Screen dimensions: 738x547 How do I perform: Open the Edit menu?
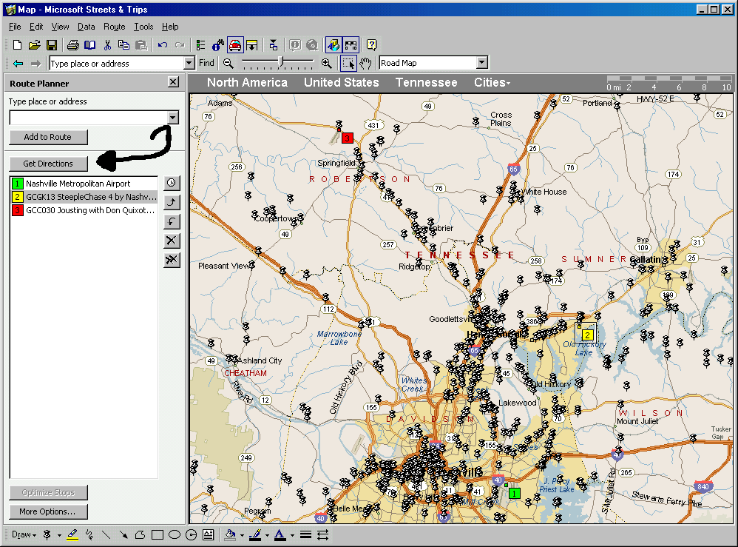tap(36, 27)
